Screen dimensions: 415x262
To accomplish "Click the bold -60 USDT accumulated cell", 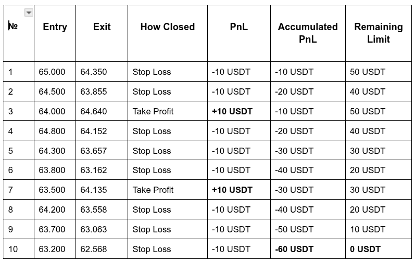I will 294,249.
